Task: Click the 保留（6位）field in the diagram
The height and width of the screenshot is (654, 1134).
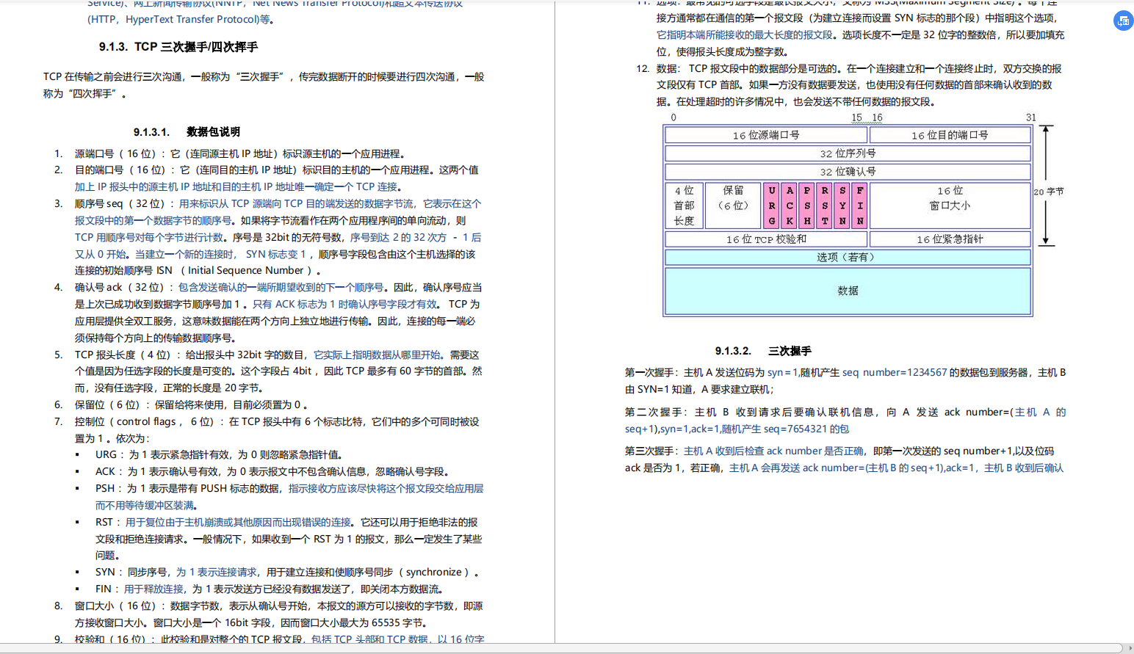Action: pyautogui.click(x=732, y=205)
